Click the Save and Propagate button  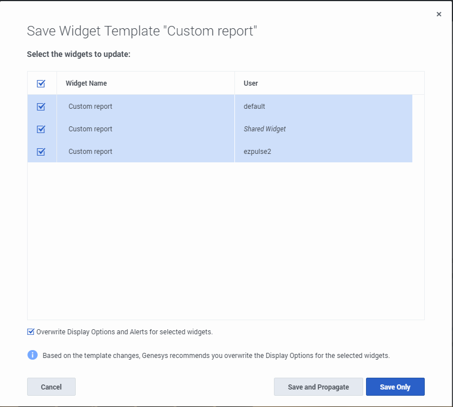tap(318, 387)
